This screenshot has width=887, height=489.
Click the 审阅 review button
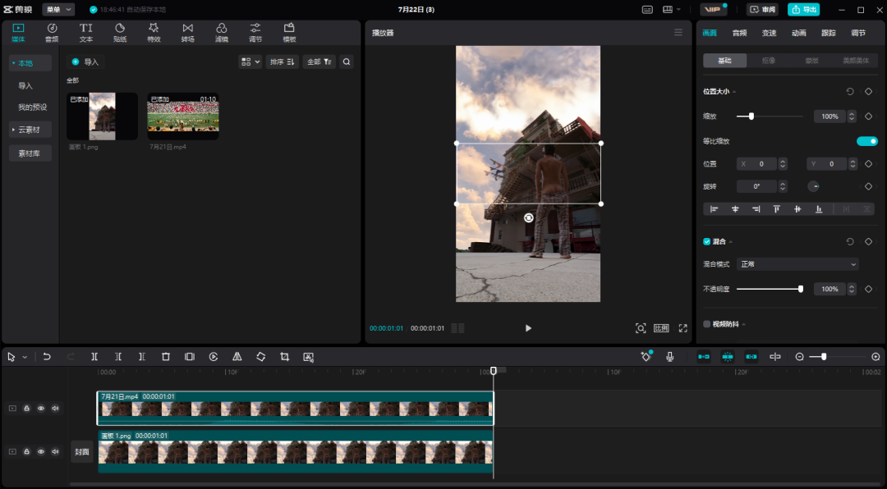pyautogui.click(x=762, y=10)
